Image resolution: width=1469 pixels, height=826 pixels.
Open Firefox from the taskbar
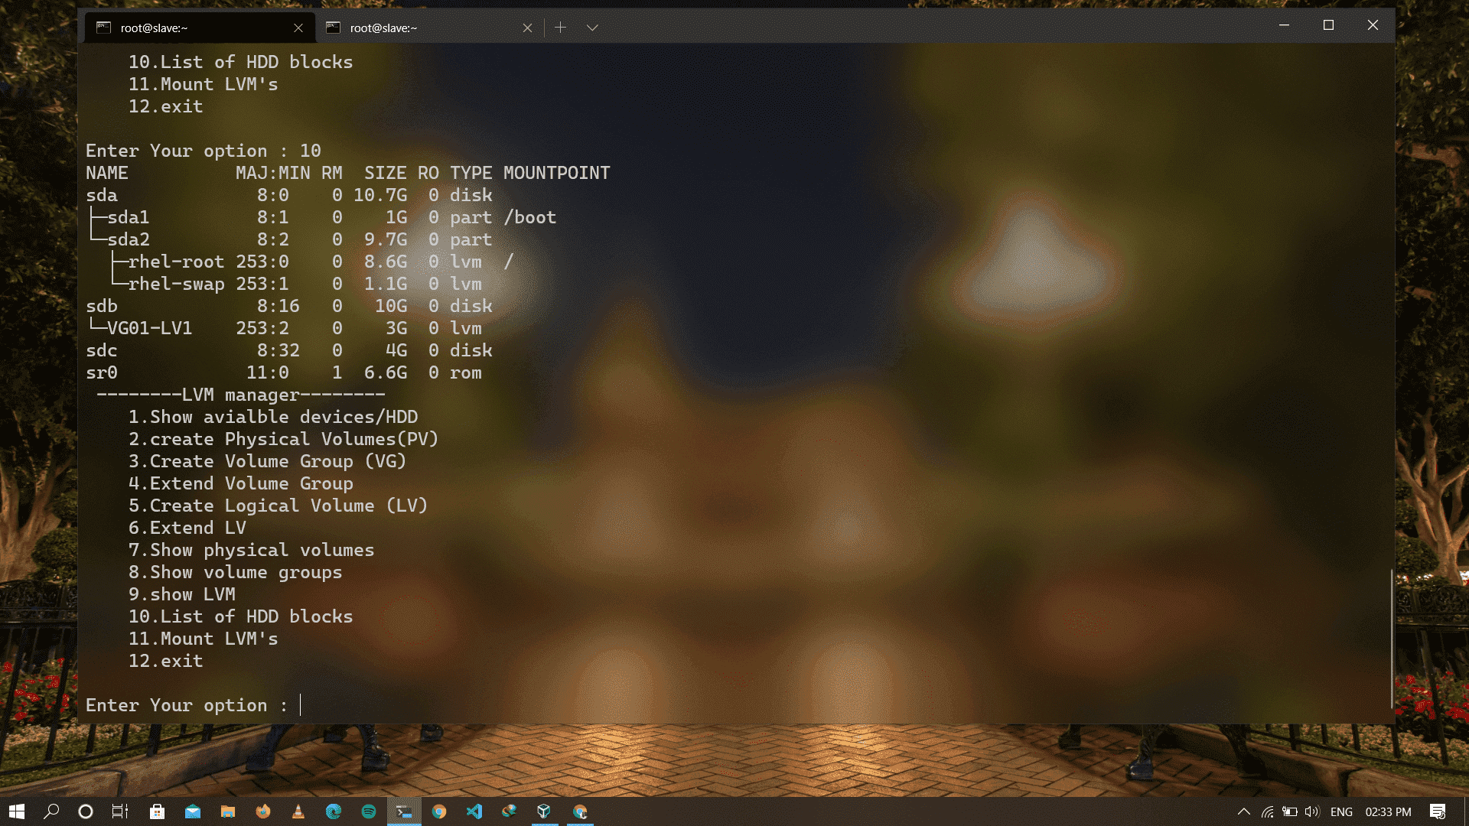263,811
